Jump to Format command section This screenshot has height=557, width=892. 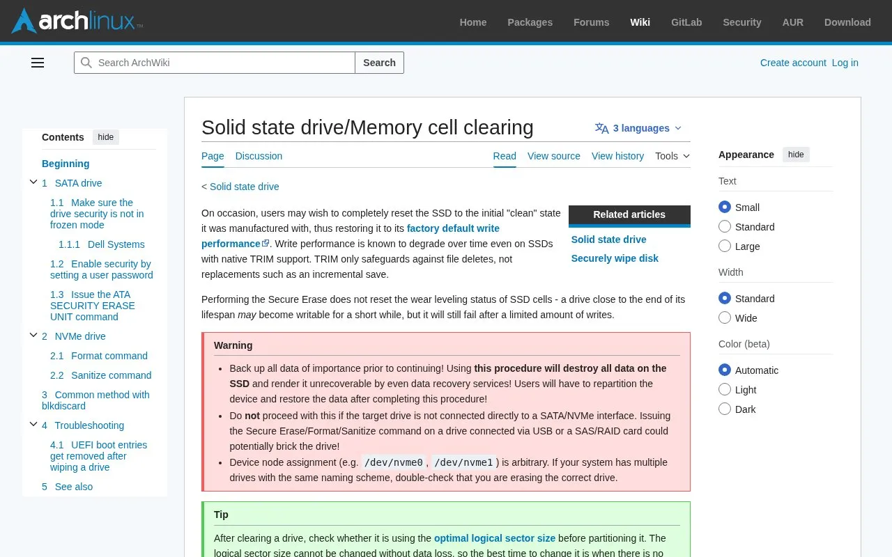pos(99,356)
